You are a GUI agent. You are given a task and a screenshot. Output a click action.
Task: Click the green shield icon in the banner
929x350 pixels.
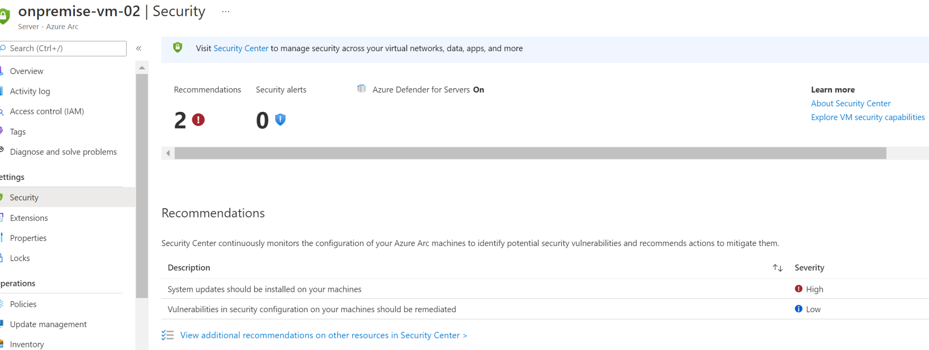178,48
